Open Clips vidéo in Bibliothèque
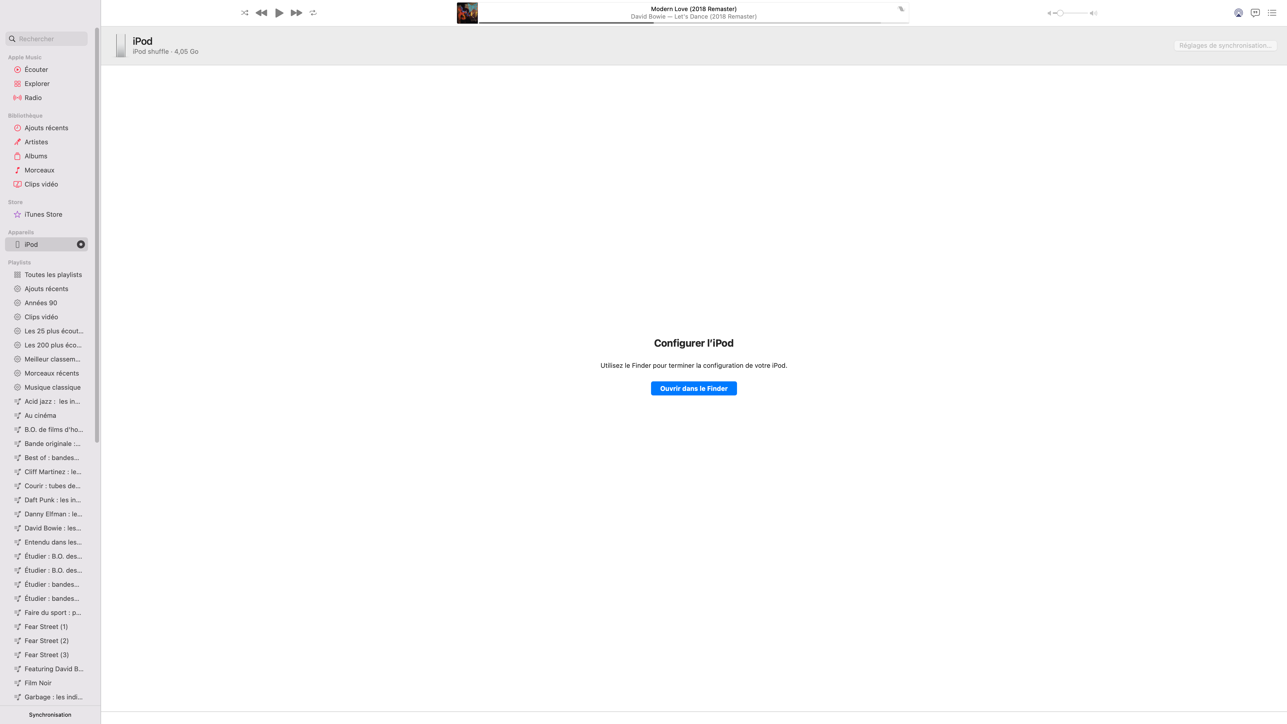Viewport: 1287px width, 724px height. pyautogui.click(x=47, y=184)
